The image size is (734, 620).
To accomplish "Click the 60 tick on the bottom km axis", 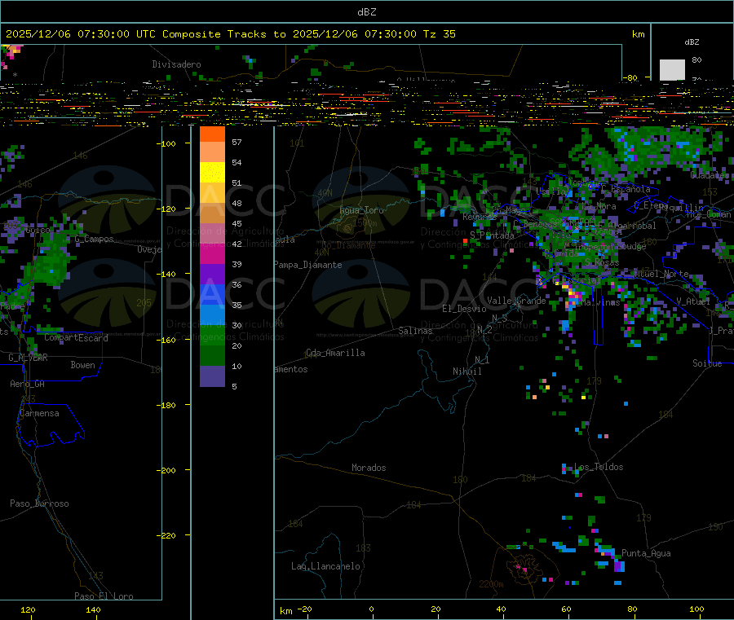I will coord(567,609).
